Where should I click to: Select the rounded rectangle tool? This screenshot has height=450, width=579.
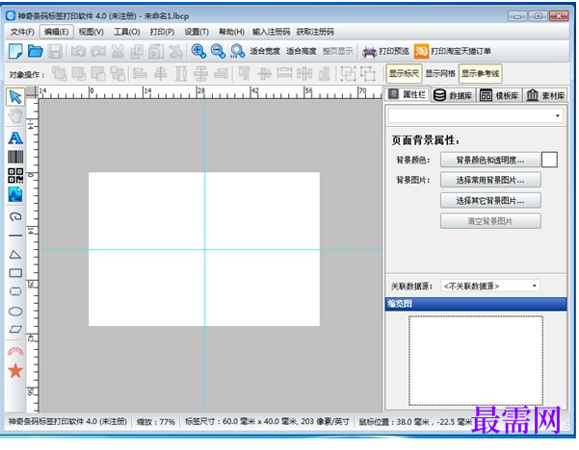click(x=15, y=292)
